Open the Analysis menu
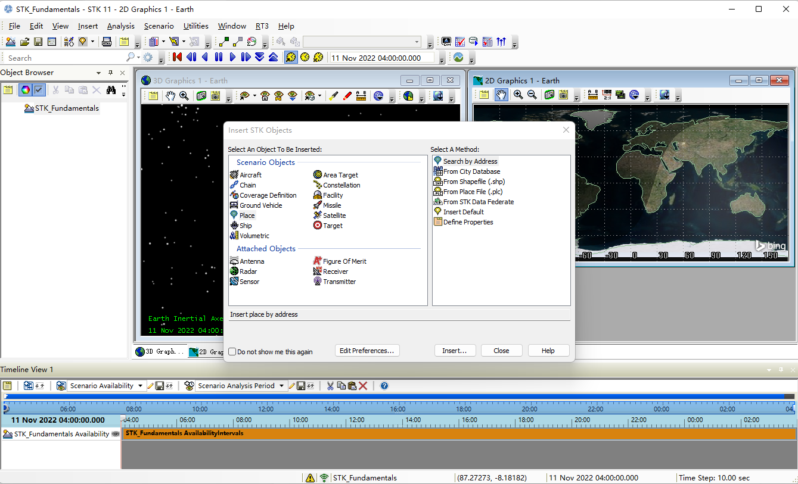Viewport: 798px width, 484px height. (x=120, y=26)
